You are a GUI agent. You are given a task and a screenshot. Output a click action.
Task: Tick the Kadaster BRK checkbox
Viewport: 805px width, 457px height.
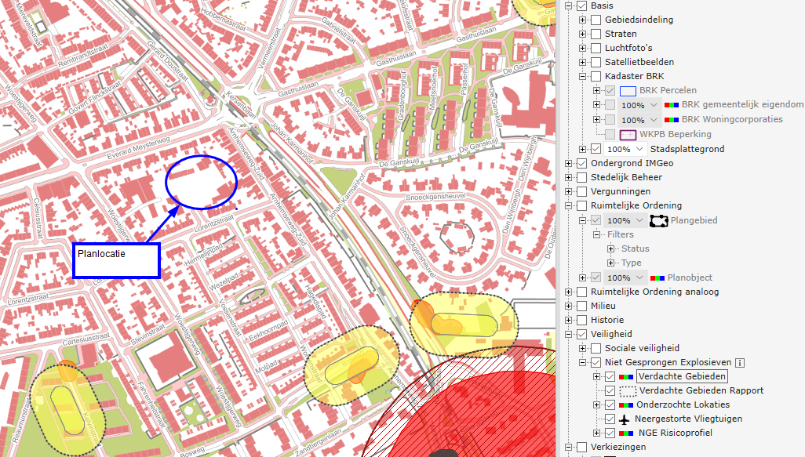coord(596,76)
